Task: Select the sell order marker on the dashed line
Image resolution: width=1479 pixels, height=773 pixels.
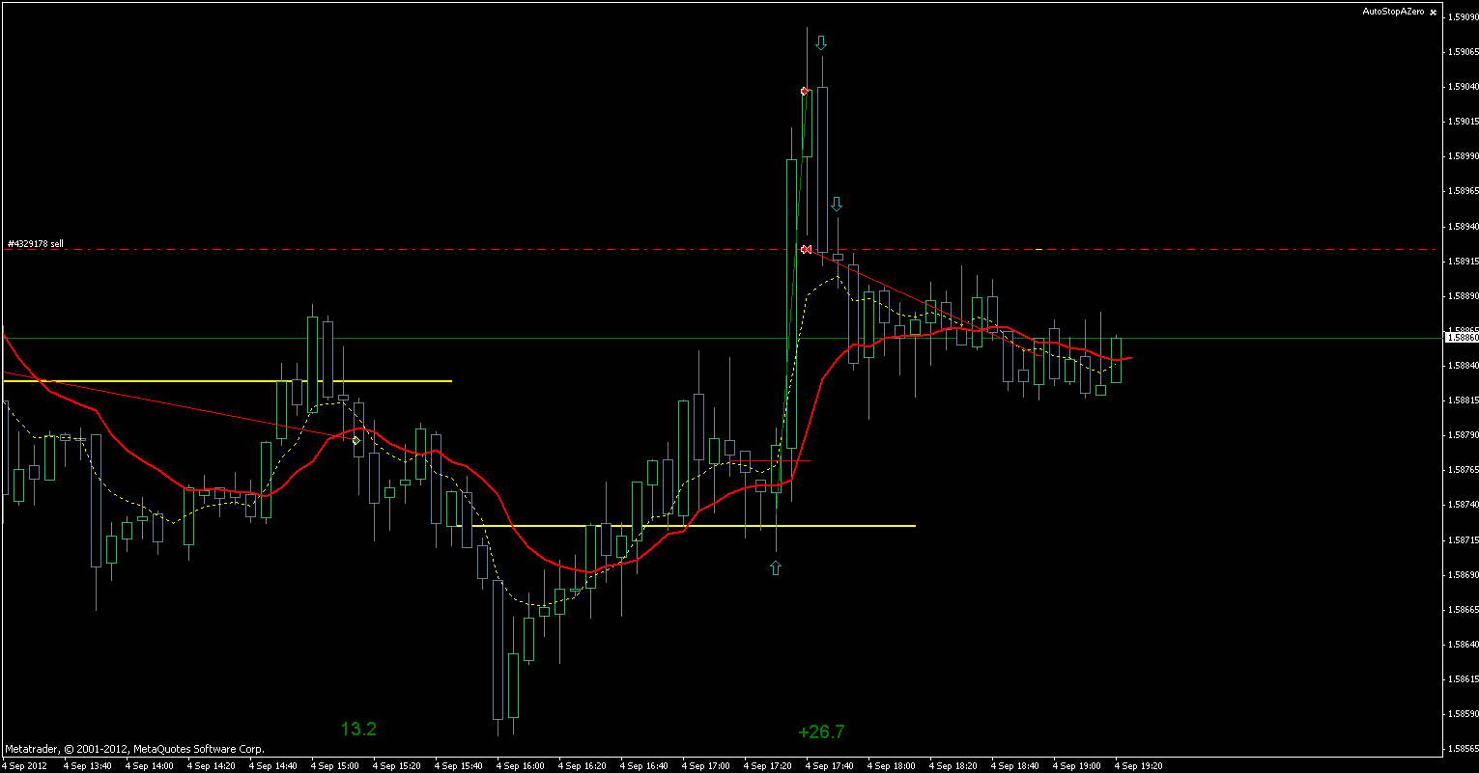Action: pyautogui.click(x=806, y=248)
